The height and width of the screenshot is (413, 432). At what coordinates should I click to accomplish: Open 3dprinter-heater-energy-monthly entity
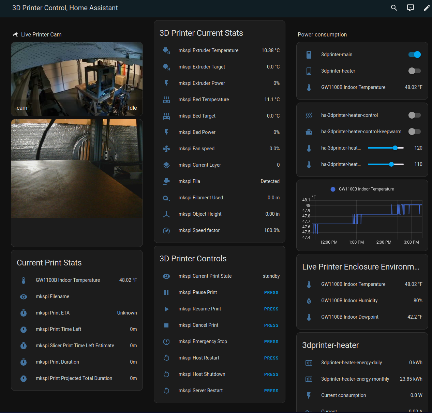tap(362, 379)
